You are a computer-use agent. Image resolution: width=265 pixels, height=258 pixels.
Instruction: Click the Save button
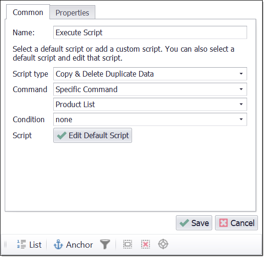(194, 224)
